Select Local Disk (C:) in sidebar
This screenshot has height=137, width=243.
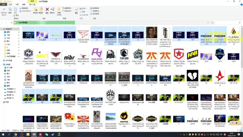(11, 89)
